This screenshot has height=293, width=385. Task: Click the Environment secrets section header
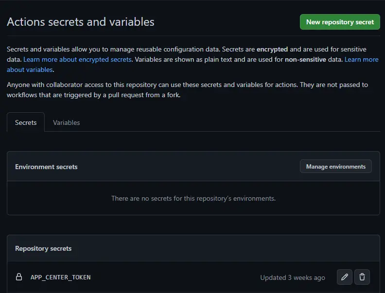click(x=46, y=167)
